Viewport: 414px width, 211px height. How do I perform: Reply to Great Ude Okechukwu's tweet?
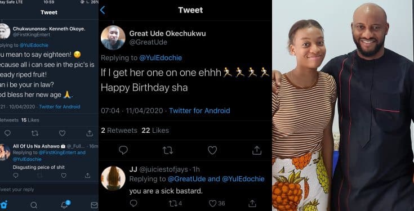pyautogui.click(x=123, y=150)
